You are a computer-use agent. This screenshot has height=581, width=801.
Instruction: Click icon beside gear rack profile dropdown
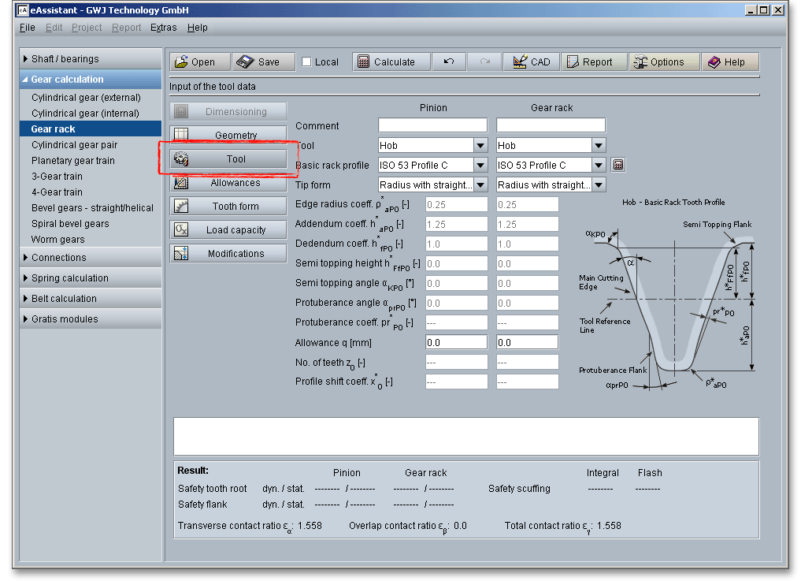pyautogui.click(x=618, y=165)
